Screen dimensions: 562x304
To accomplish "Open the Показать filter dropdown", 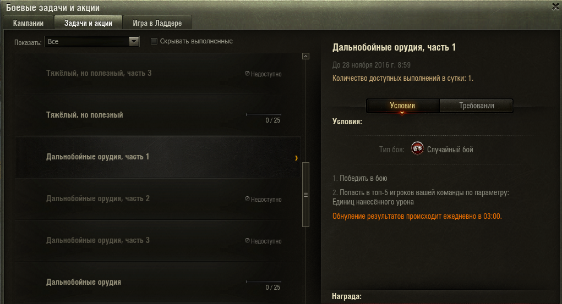I will pos(92,42).
